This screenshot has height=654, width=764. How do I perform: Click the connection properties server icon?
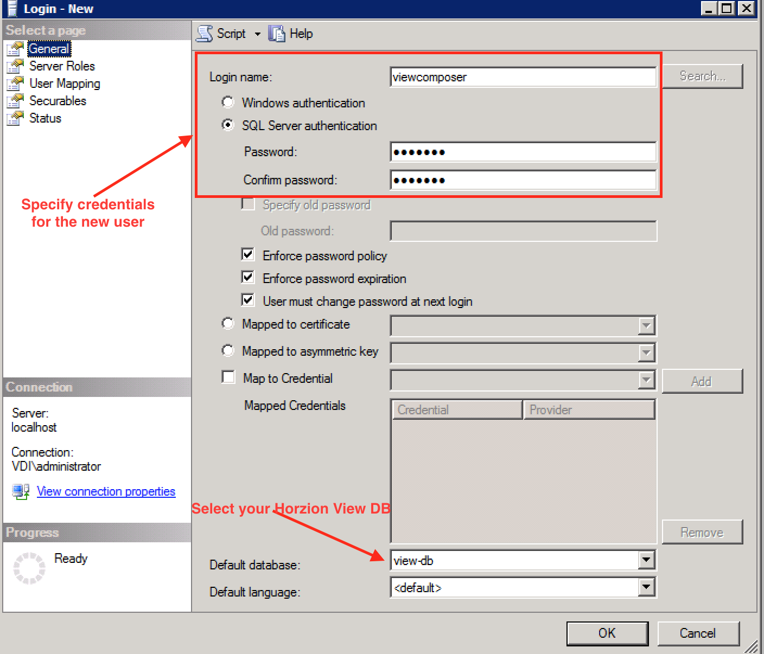[x=21, y=491]
